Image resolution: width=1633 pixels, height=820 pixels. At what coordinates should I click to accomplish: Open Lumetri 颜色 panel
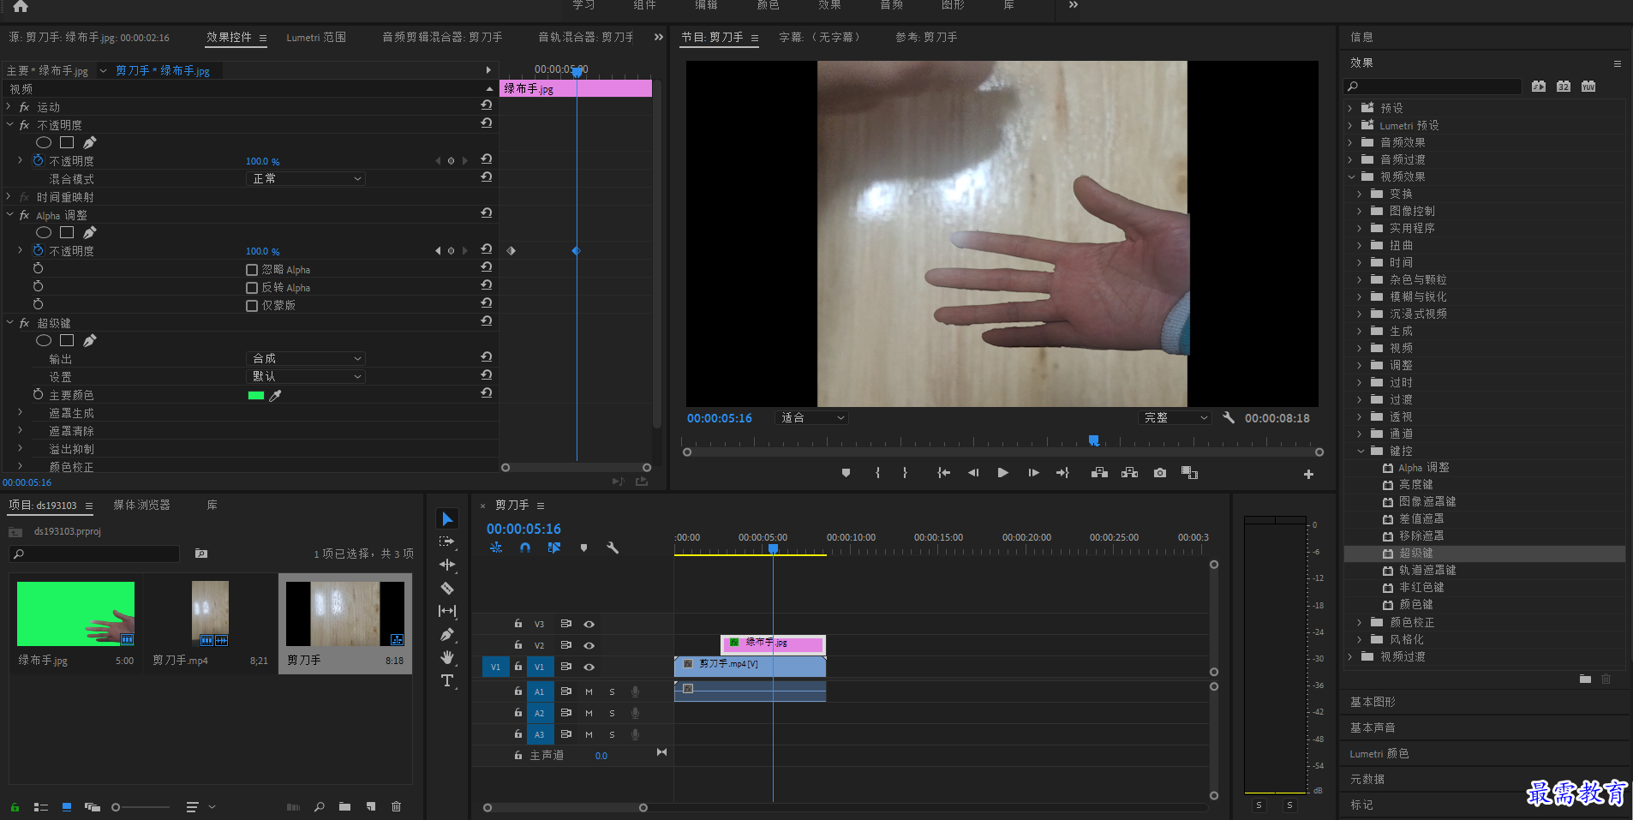[1379, 753]
